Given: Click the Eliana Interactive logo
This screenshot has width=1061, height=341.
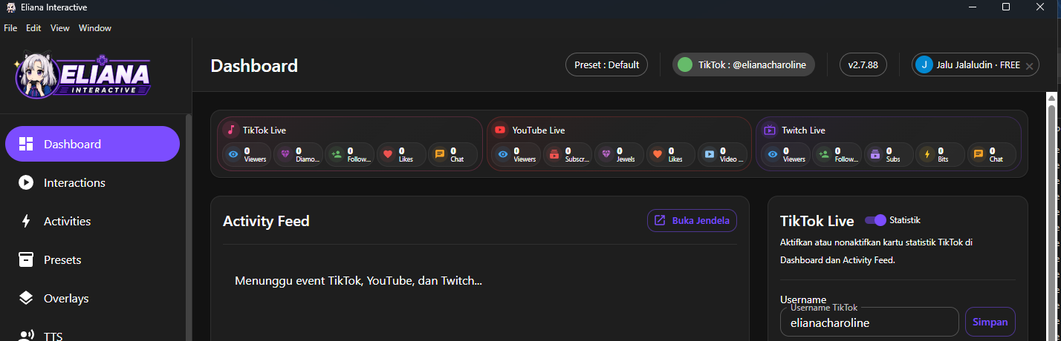Looking at the screenshot, I should 83,76.
